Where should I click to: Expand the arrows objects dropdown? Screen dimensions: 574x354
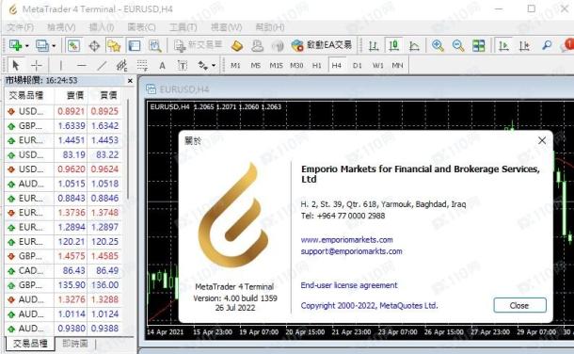tap(214, 66)
